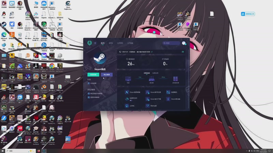Click the Steam store logo
The width and height of the screenshot is (273, 153).
(100, 58)
